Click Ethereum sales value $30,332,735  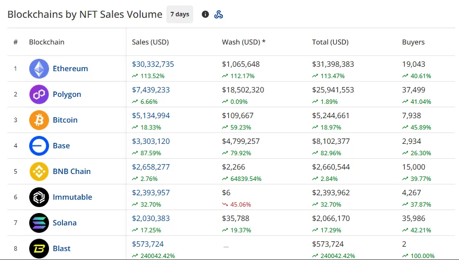tap(153, 64)
